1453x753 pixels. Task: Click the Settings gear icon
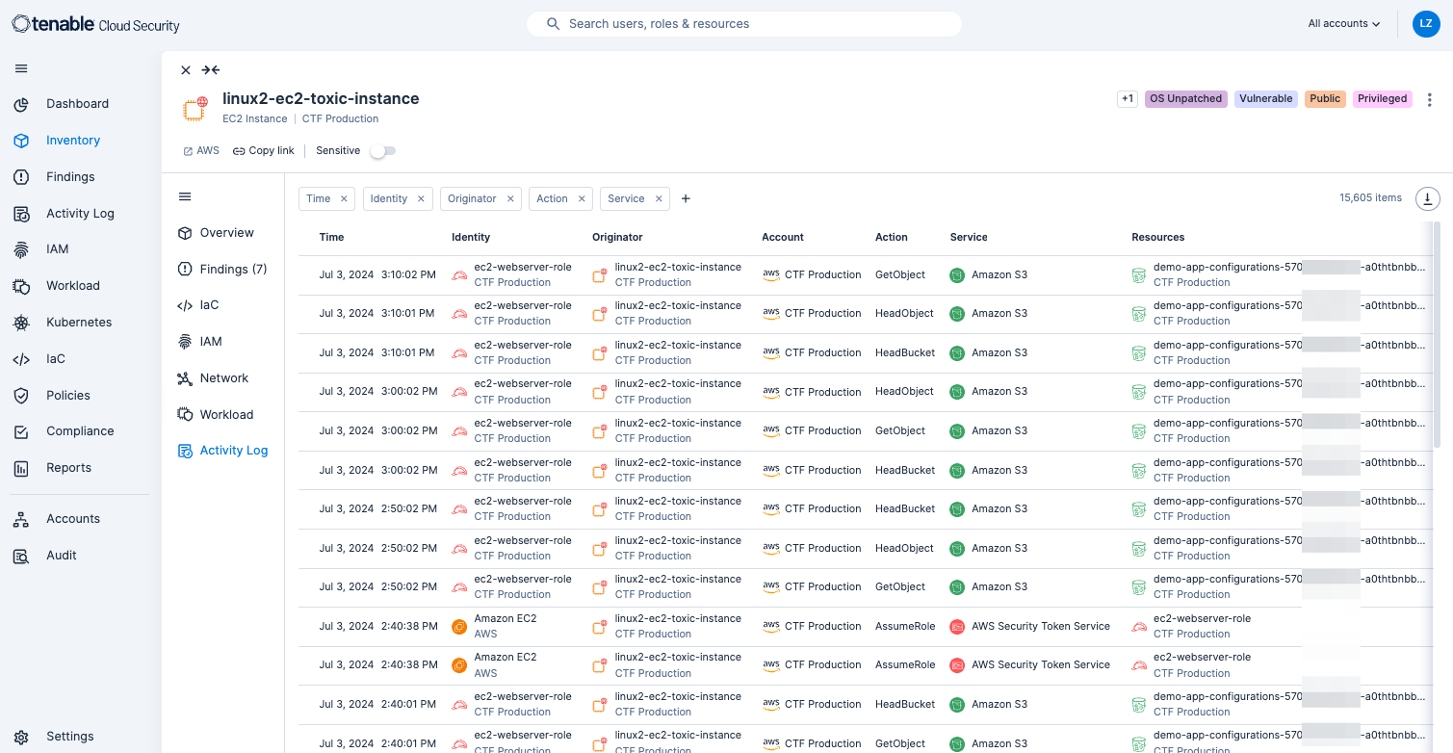21,737
